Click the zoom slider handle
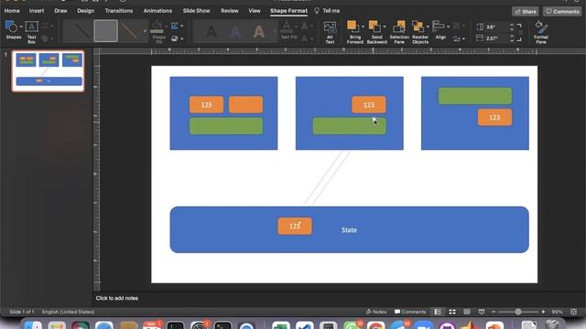This screenshot has height=329, width=586. tap(518, 312)
